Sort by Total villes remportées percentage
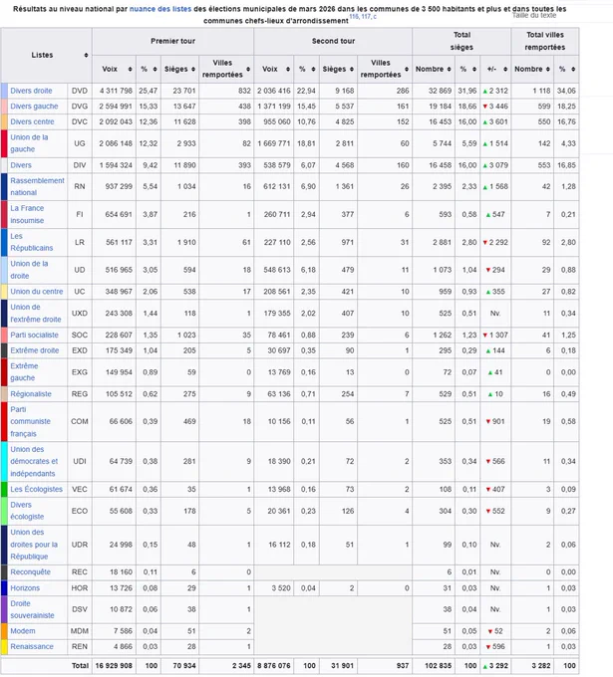This screenshot has height=677, width=613. click(x=573, y=69)
